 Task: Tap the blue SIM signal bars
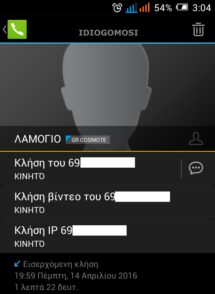pos(131,8)
